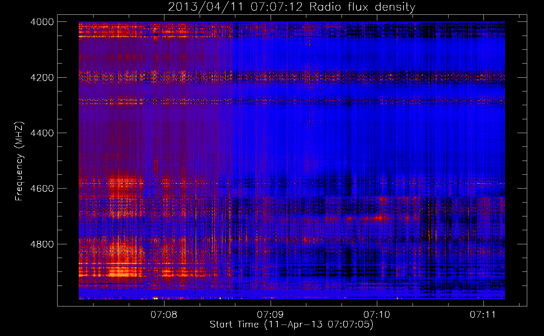Click the 'Start Time (11-Apr-13 07:07:05)' label

point(292,325)
